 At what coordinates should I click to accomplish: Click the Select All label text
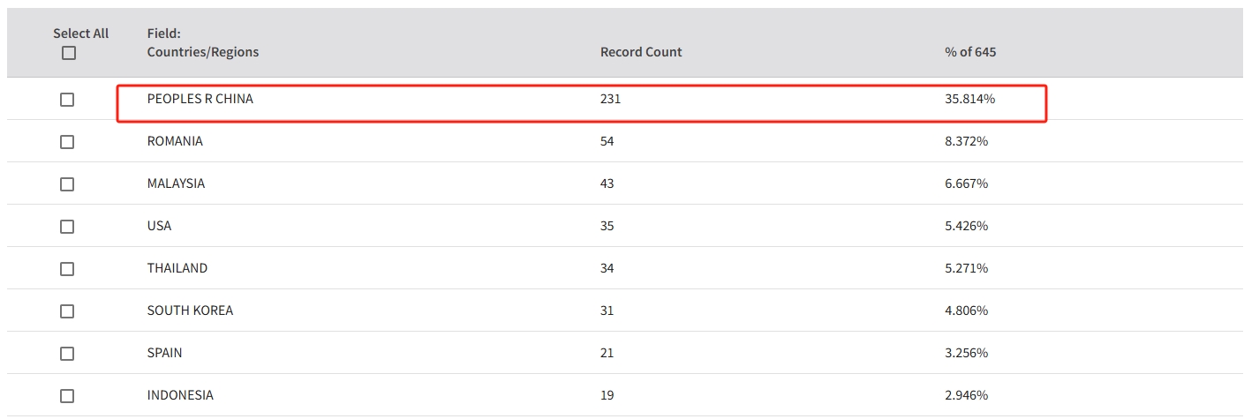(x=80, y=34)
